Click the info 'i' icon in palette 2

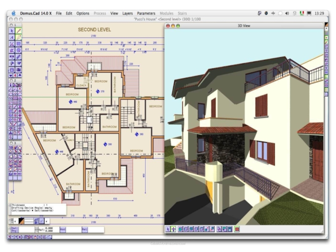tap(11, 85)
